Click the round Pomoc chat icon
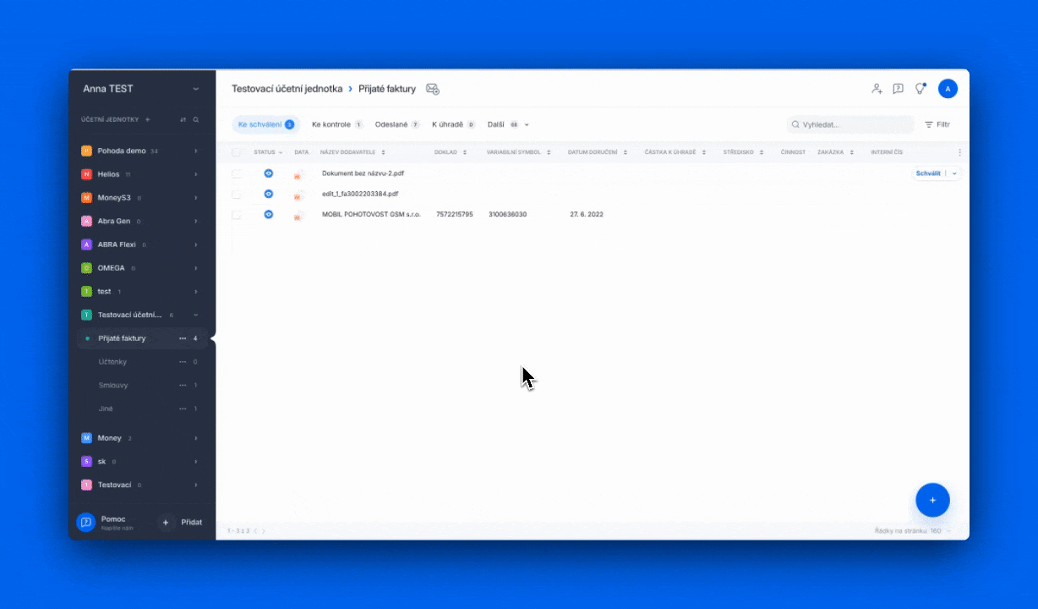1038x609 pixels. 85,523
